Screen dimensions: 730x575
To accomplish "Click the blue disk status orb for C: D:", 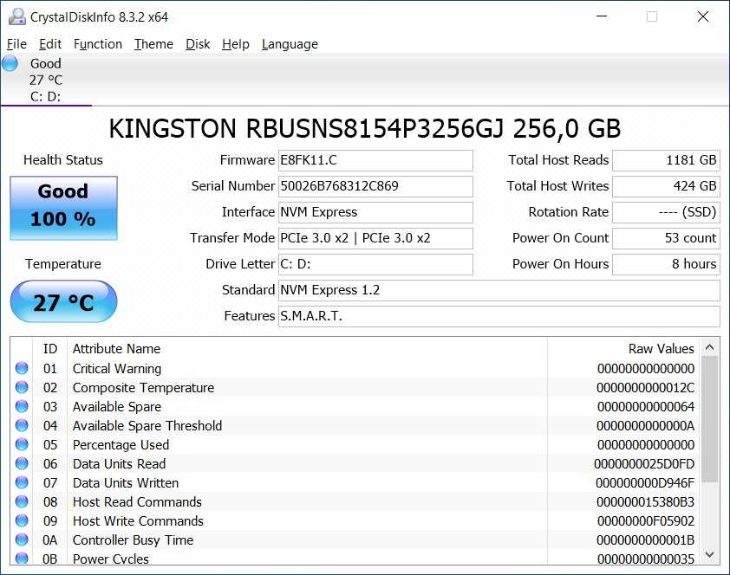I will (10, 63).
